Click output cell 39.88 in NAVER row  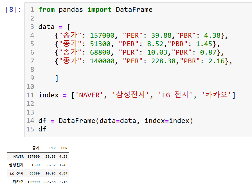50,156
